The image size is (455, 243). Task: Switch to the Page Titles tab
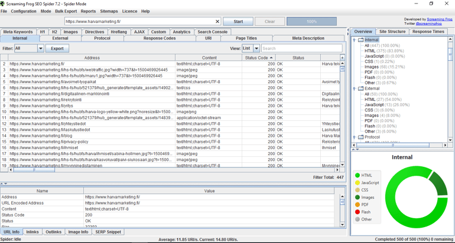coord(246,38)
